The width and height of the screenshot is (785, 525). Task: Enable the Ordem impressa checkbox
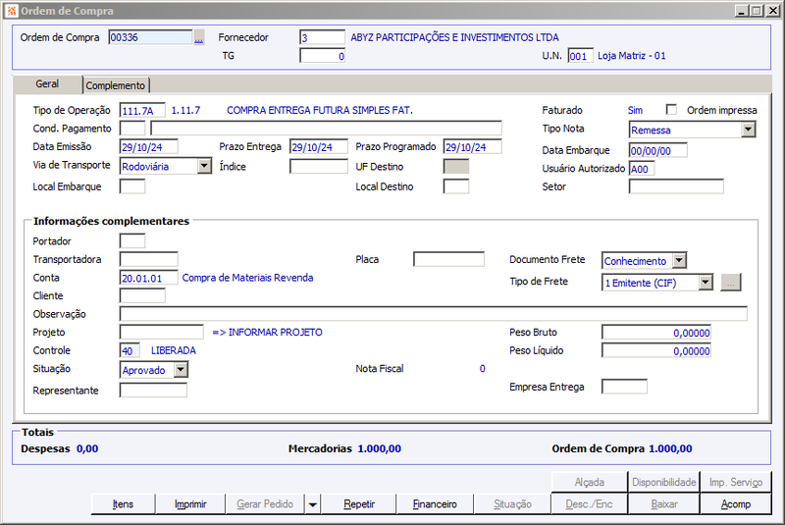(x=671, y=110)
